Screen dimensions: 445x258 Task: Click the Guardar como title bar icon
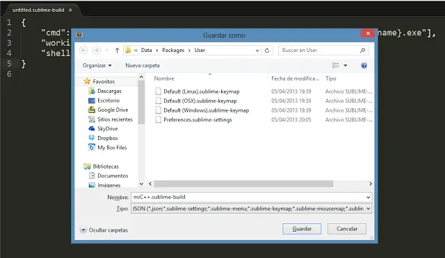coord(79,35)
